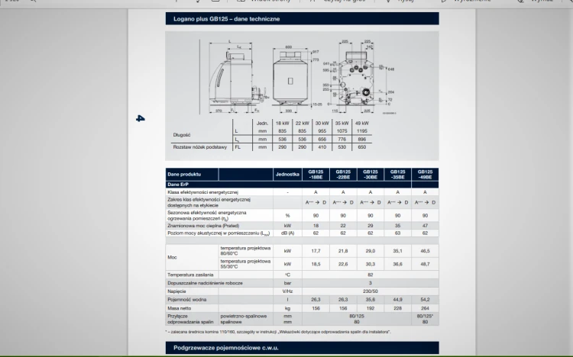
Task: Click foot spacing value 530
Action: (x=342, y=147)
